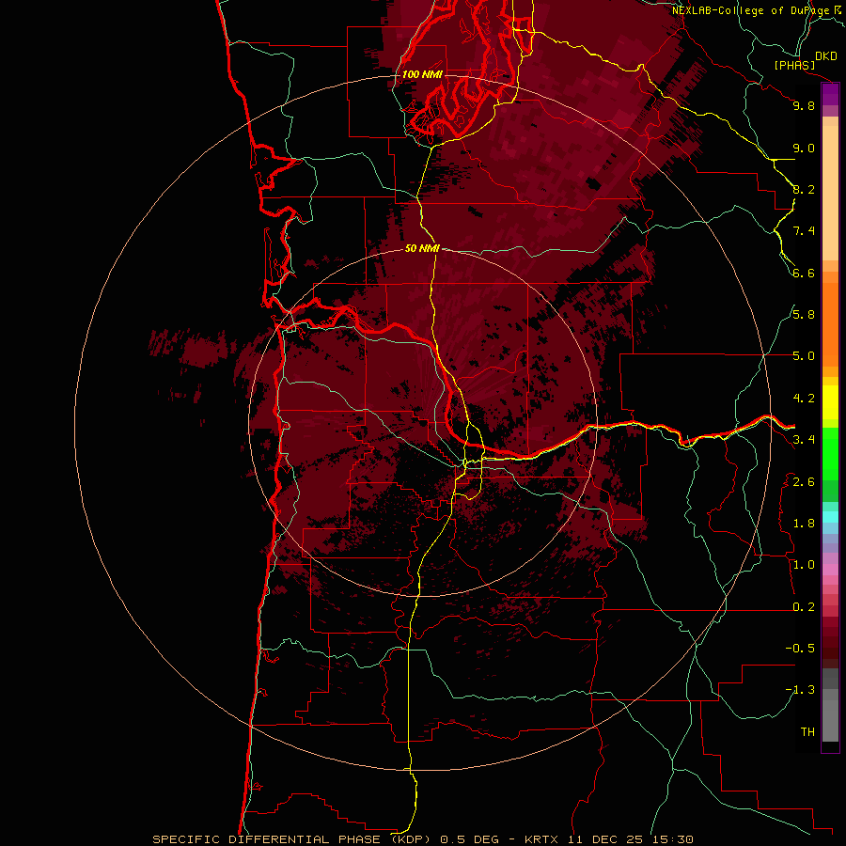Click the light peach swatch beside 8.2

[x=830, y=193]
